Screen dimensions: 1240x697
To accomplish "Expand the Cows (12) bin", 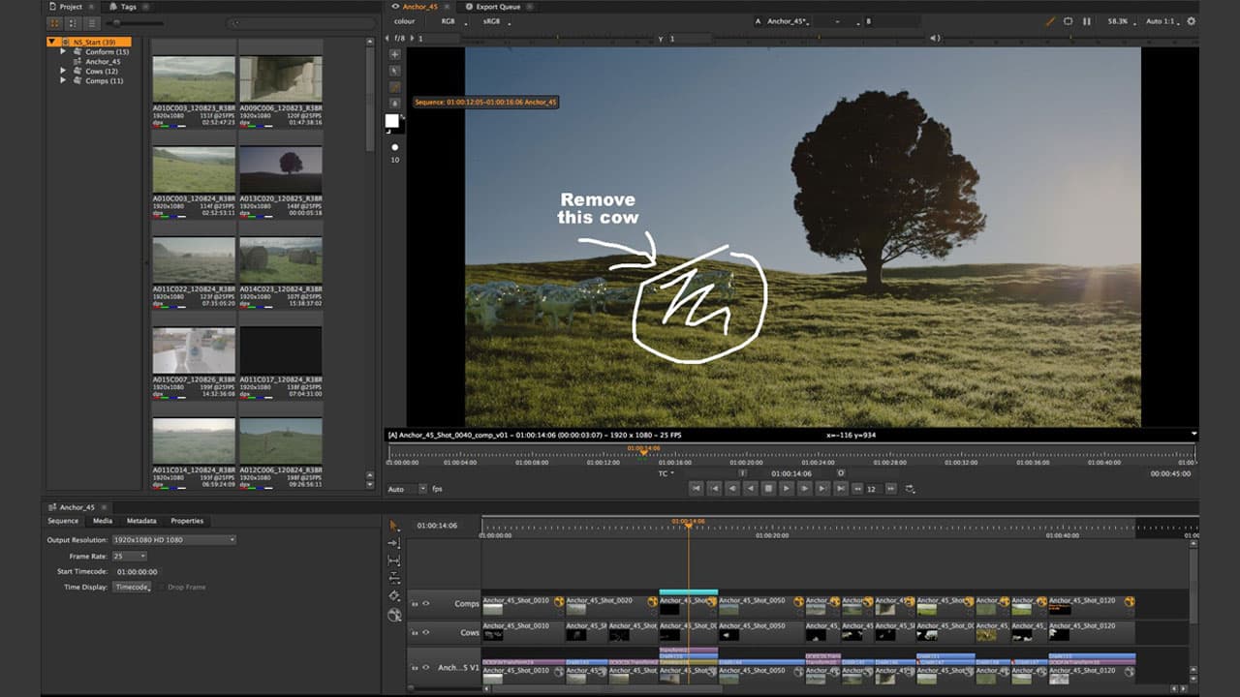I will pos(64,72).
